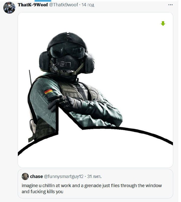Click the headset microphone over the mask
The image size is (181, 202).
(60, 64)
